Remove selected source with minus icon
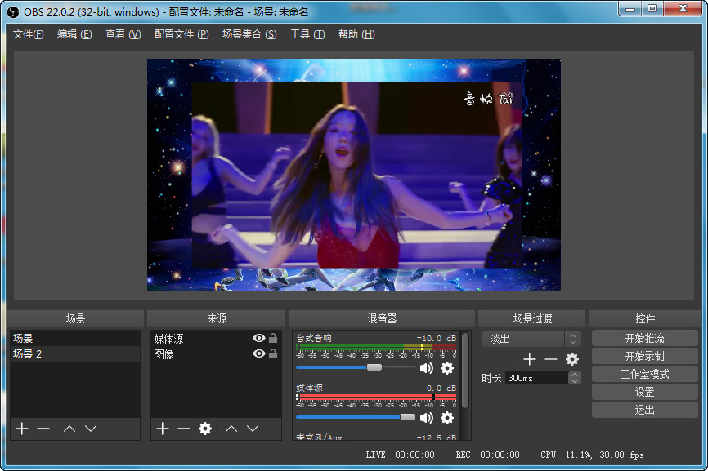 (x=184, y=429)
